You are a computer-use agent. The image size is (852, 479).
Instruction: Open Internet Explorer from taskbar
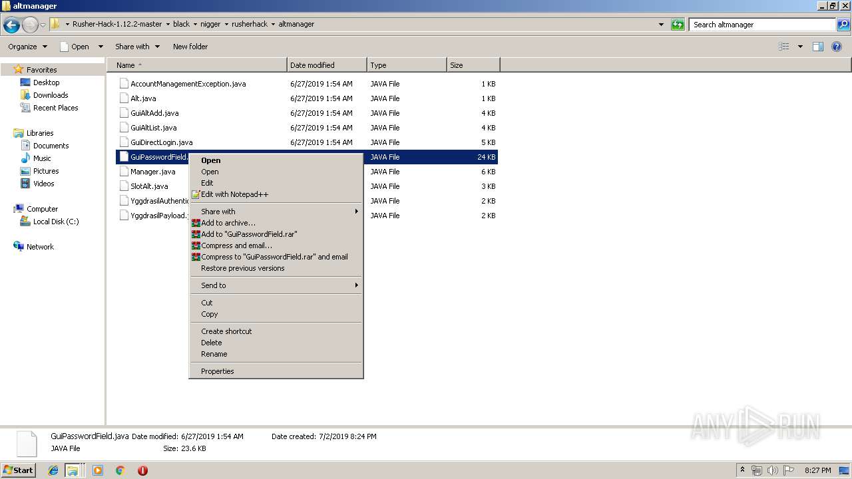pos(53,470)
